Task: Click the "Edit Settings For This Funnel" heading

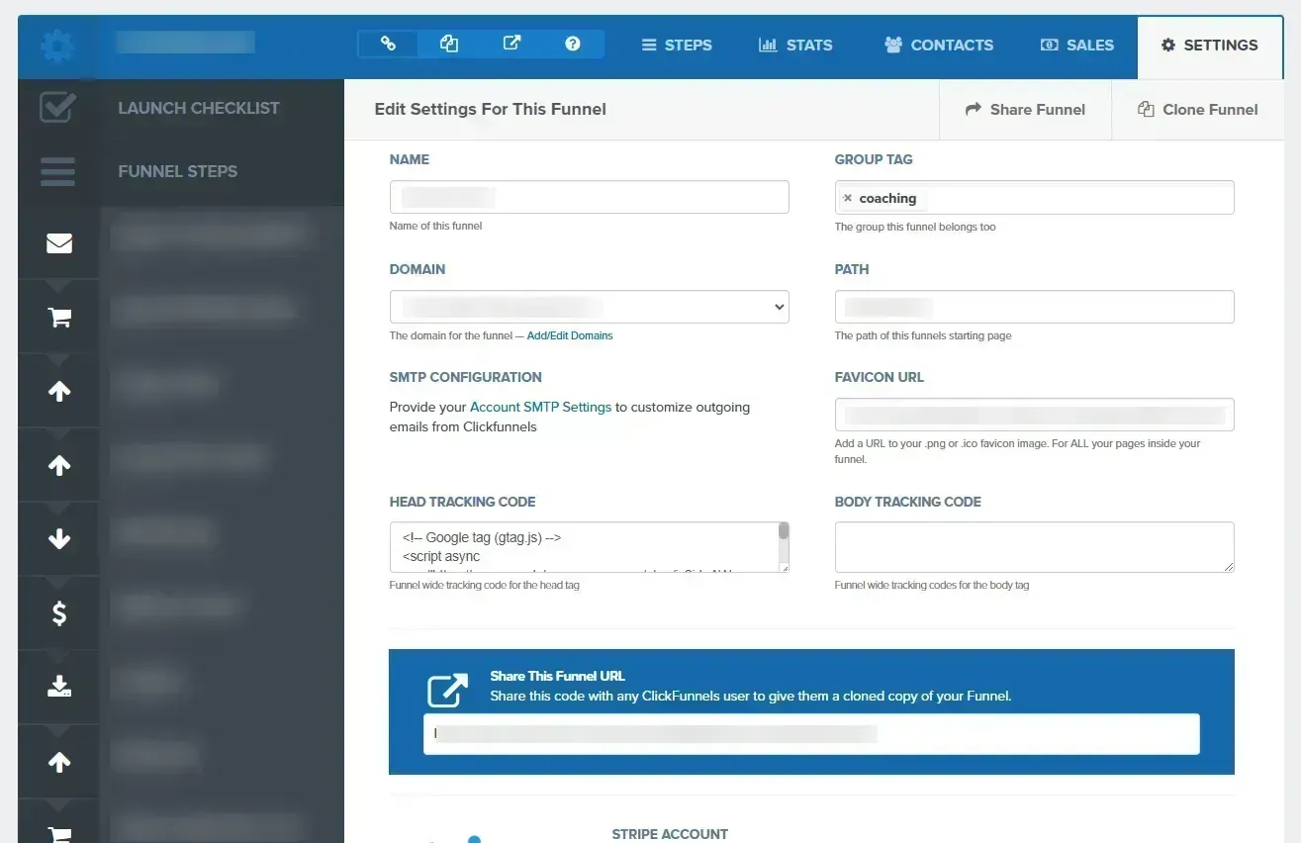Action: pos(491,109)
